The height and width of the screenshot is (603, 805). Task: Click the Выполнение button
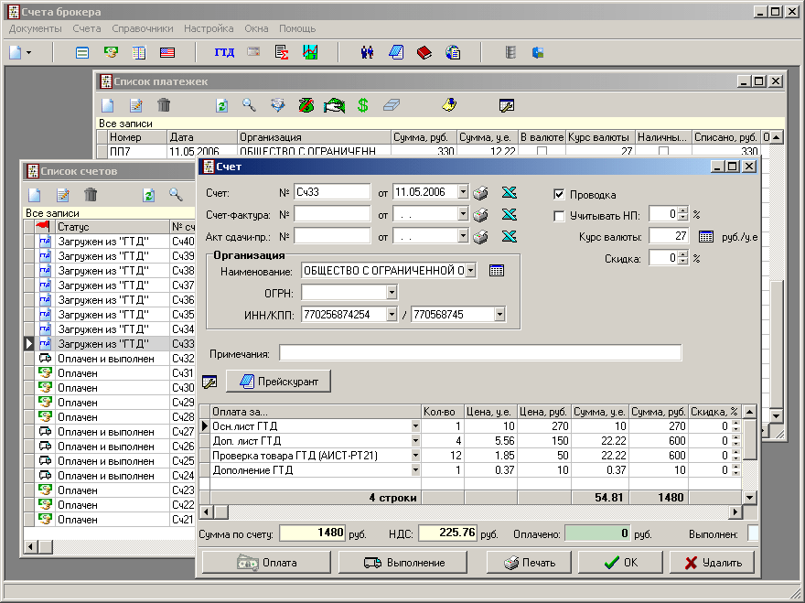(403, 562)
